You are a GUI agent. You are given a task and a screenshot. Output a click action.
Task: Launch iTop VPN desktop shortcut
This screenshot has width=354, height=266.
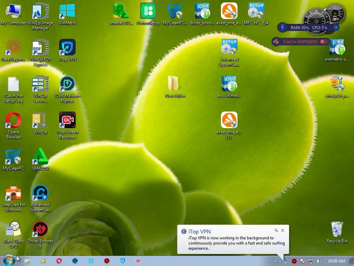coord(67,50)
